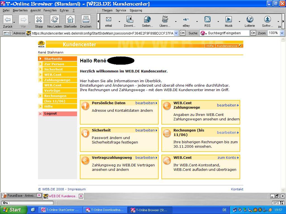Open the Musik play icon
Viewport: 286px width, 214px height.
[228, 19]
